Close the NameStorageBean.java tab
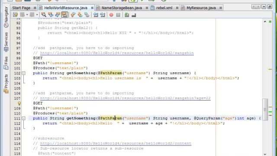 tap(147, 8)
